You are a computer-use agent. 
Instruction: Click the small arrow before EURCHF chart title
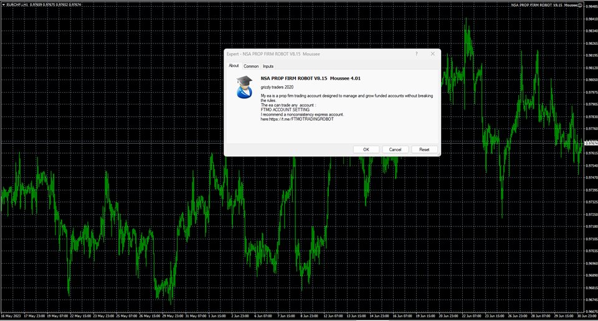4,5
